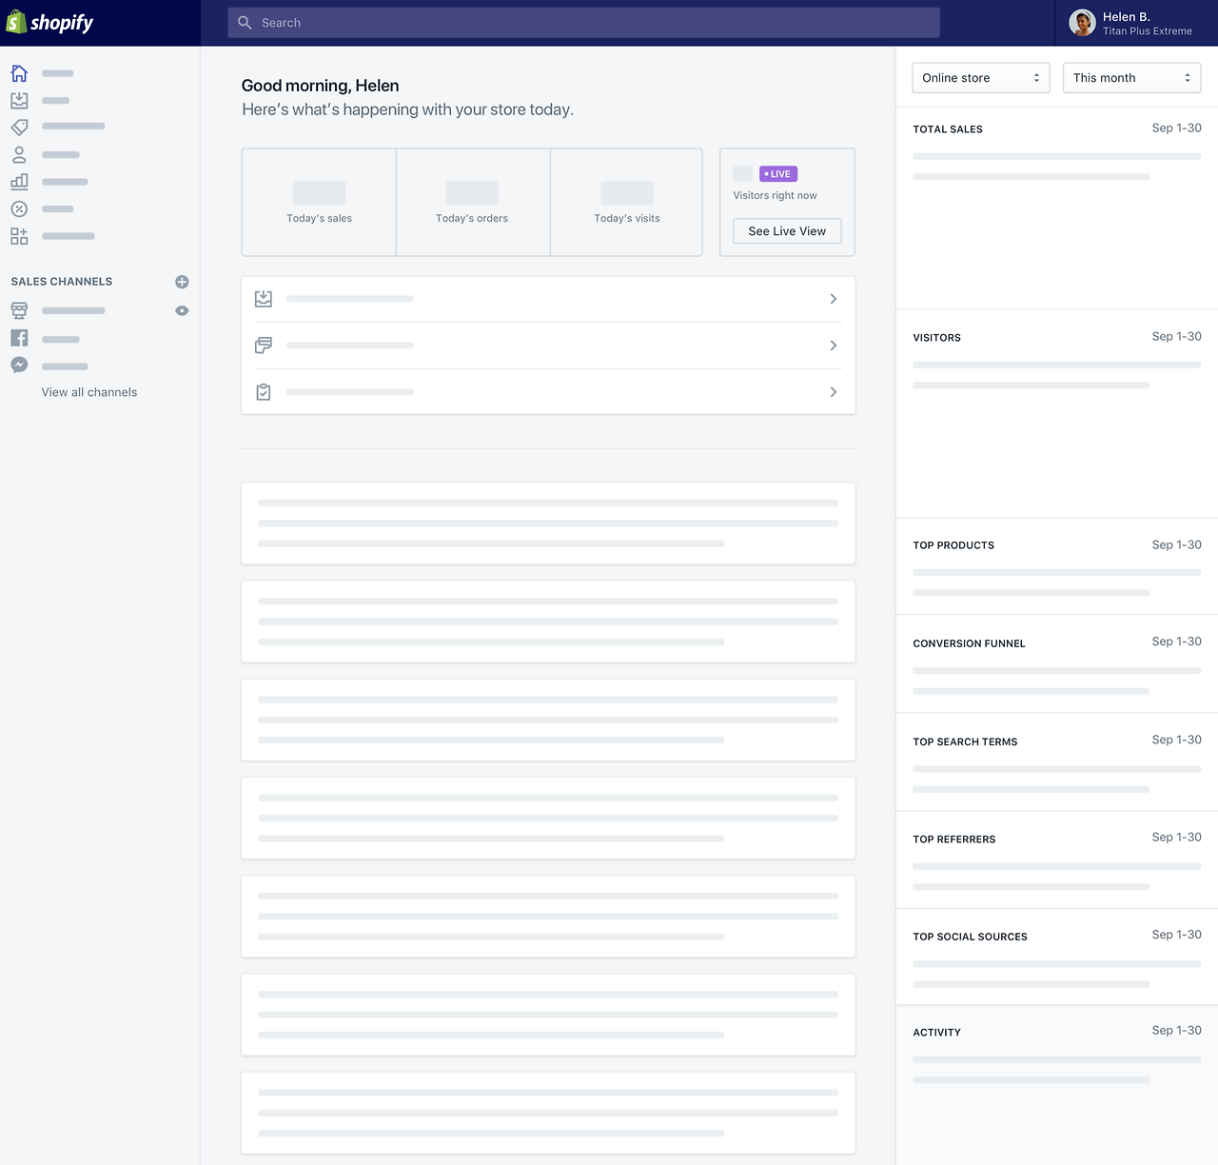Open the Home icon in sidebar
1218x1165 pixels.
tap(19, 73)
